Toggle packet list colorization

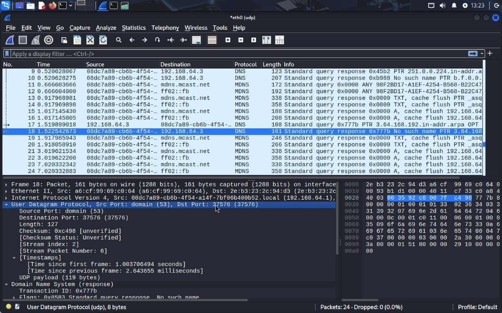coord(212,40)
